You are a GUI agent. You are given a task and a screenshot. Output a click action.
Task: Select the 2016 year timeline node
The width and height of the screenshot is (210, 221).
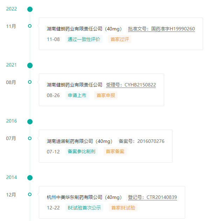[30, 122]
